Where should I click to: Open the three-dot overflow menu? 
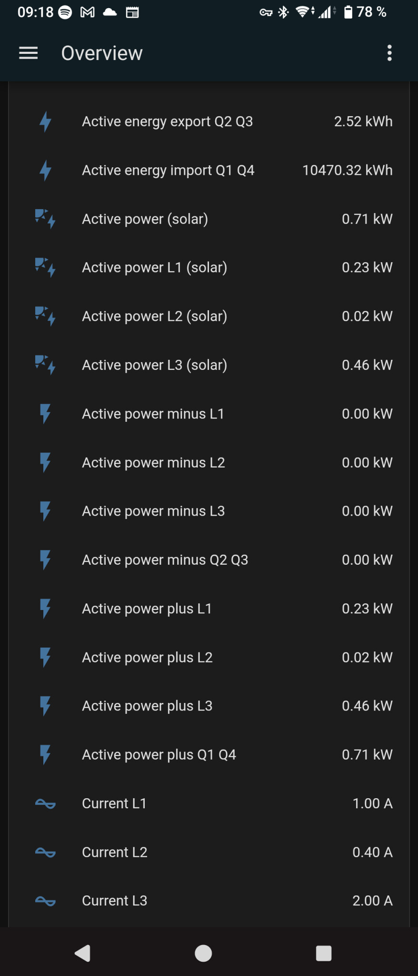[x=389, y=53]
